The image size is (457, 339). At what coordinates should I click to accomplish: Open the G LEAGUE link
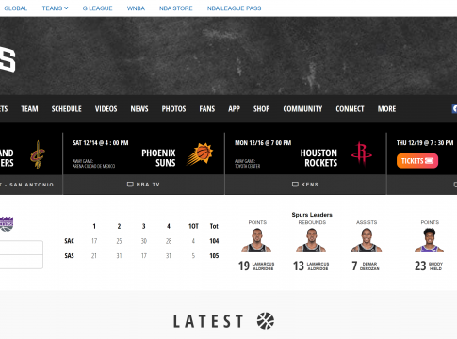tap(97, 8)
